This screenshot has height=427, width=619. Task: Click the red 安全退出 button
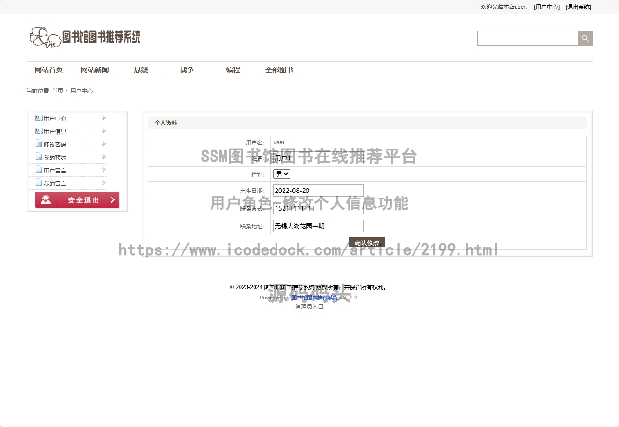point(77,199)
